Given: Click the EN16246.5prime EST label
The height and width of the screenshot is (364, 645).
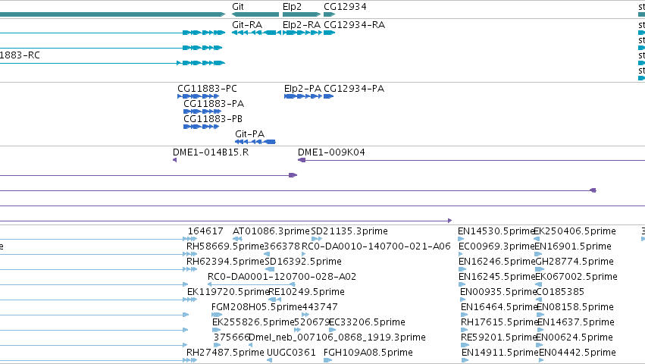Looking at the screenshot, I should coord(497,262).
